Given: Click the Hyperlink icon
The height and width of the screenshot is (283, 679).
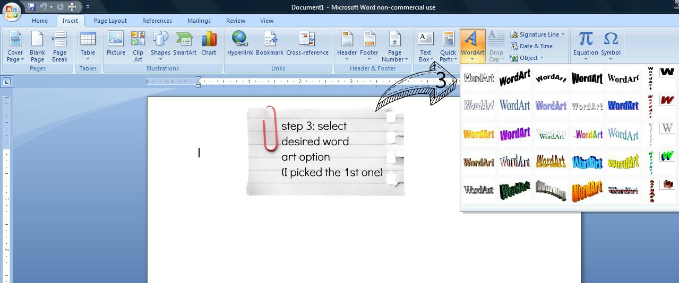Looking at the screenshot, I should pyautogui.click(x=240, y=44).
